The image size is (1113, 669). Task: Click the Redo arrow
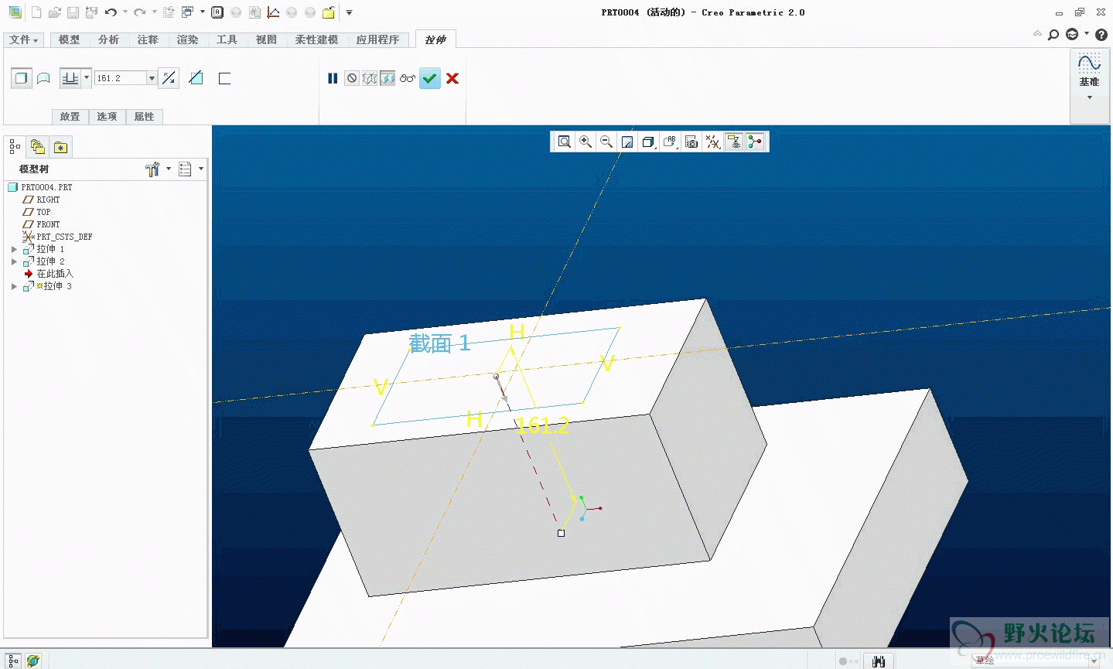(139, 12)
